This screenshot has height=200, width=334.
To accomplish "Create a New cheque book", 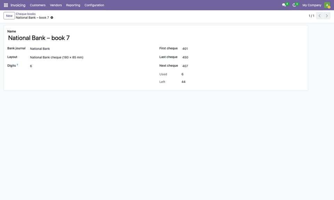I will [x=9, y=16].
